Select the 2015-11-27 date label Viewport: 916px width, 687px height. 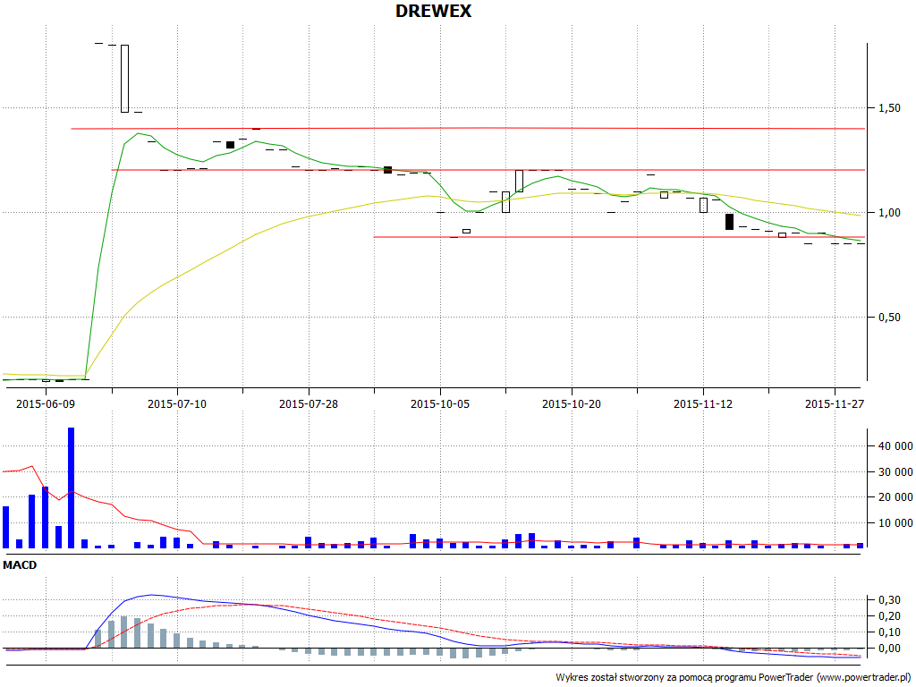point(835,403)
